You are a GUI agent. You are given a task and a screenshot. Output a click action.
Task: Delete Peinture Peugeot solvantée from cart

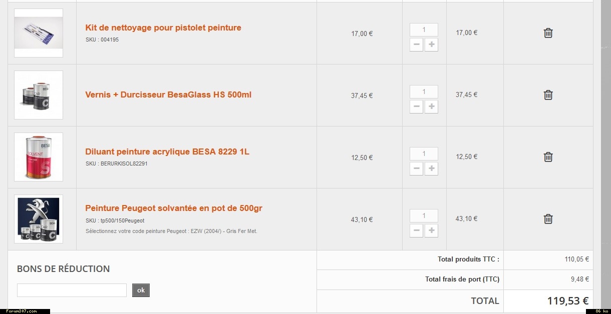pyautogui.click(x=548, y=219)
